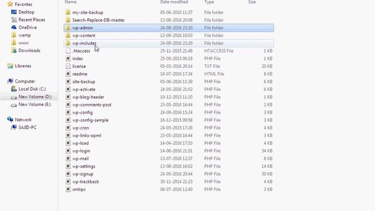Image resolution: width=375 pixels, height=211 pixels.
Task: Go to Downloads in the sidebar
Action: coord(29,50)
